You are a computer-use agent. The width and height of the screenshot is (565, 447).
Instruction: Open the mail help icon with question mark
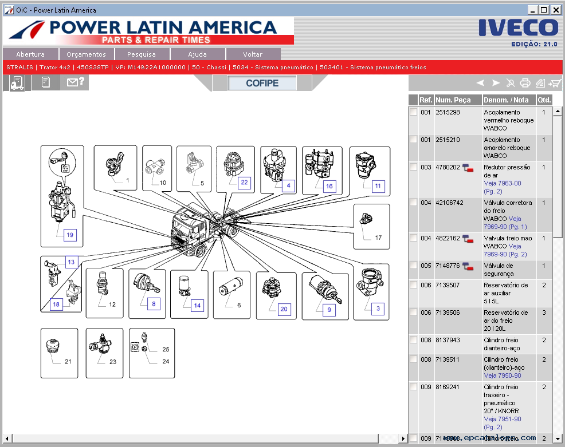75,82
